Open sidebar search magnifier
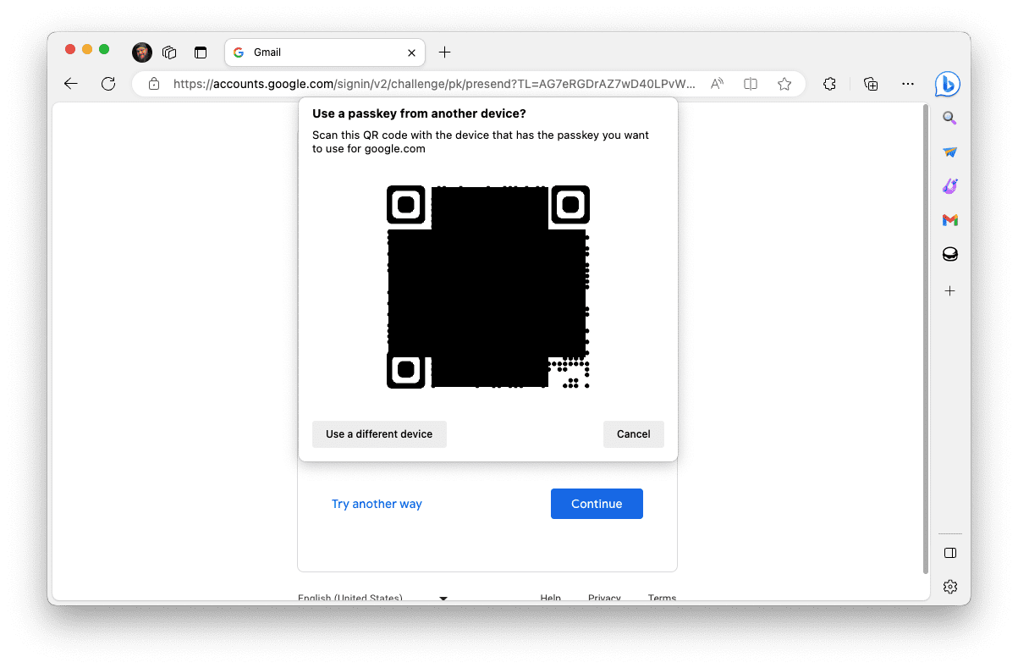 coord(949,119)
